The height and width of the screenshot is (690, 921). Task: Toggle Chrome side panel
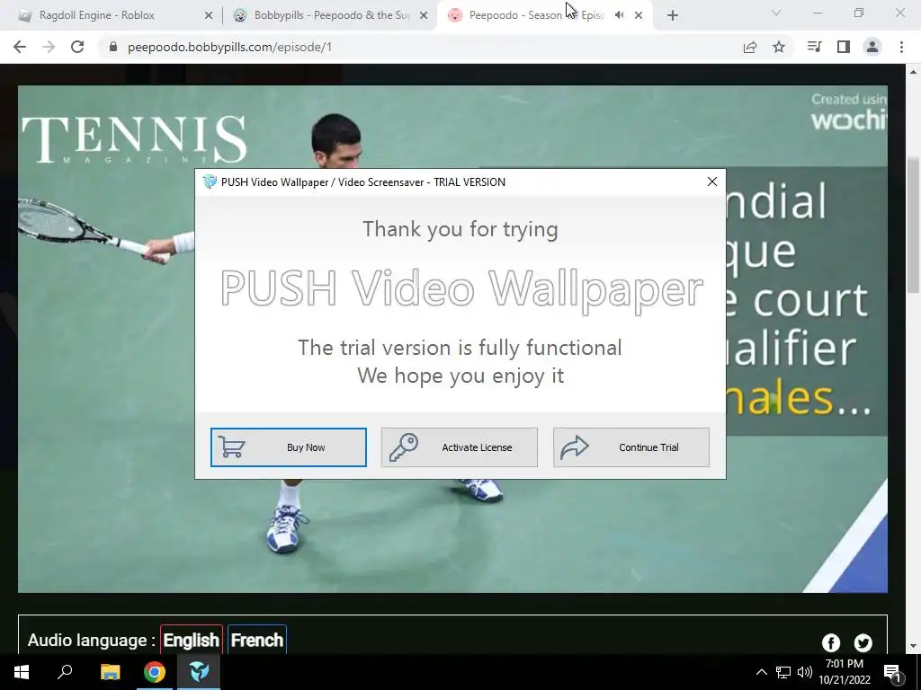tap(844, 47)
